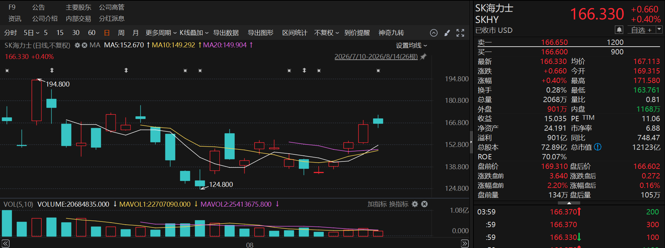
Task: Jump chart to latest with right arrow
Action: (x=465, y=244)
